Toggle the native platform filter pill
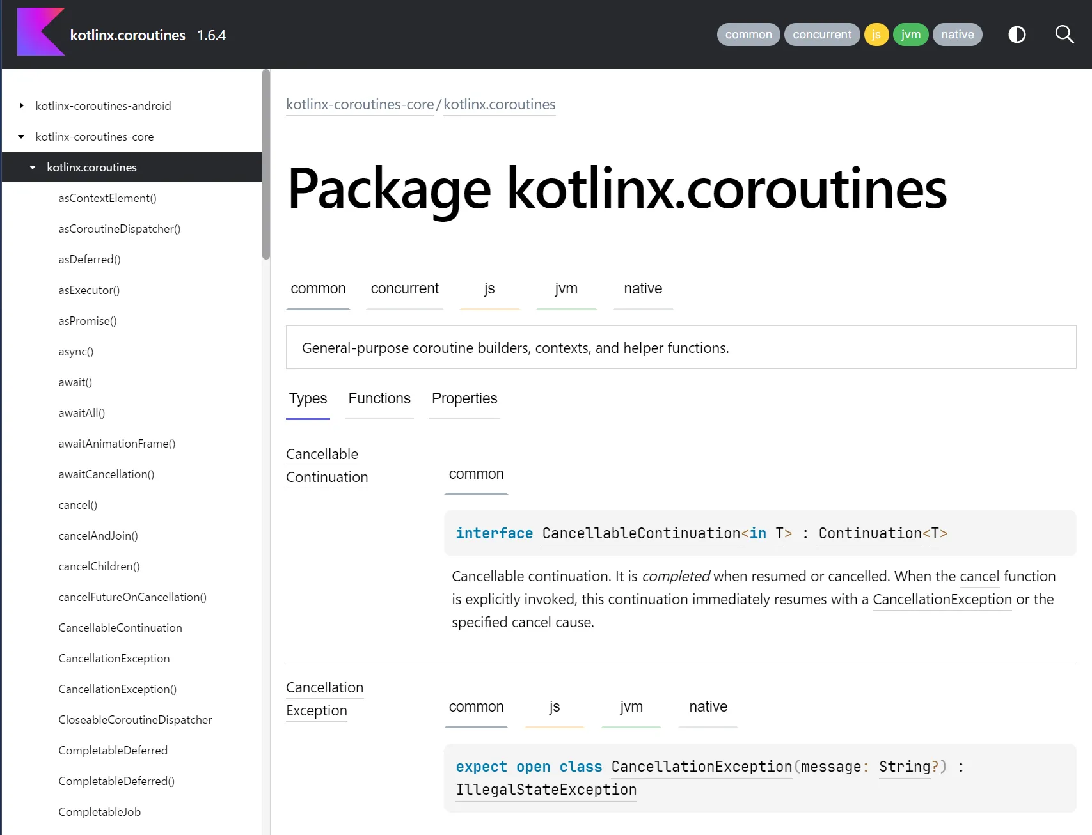The height and width of the screenshot is (835, 1092). tap(957, 35)
